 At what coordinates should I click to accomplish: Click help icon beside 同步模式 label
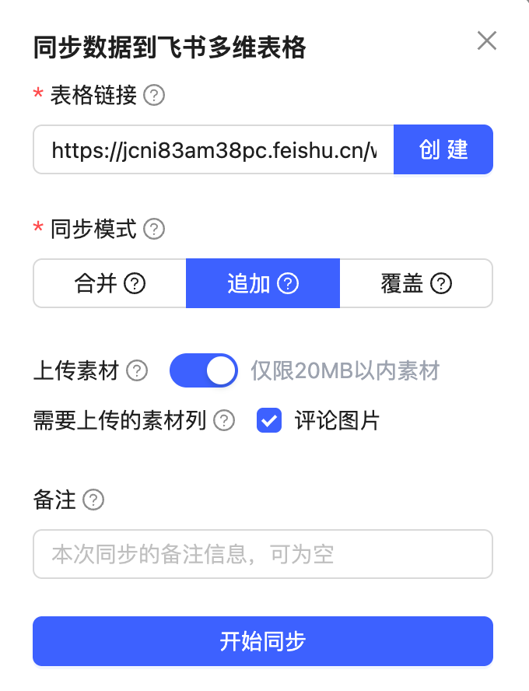156,230
